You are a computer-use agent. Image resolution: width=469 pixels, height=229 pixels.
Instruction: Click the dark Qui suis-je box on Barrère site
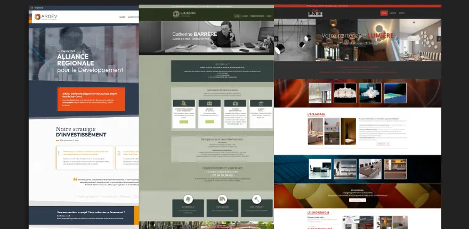coord(222,71)
